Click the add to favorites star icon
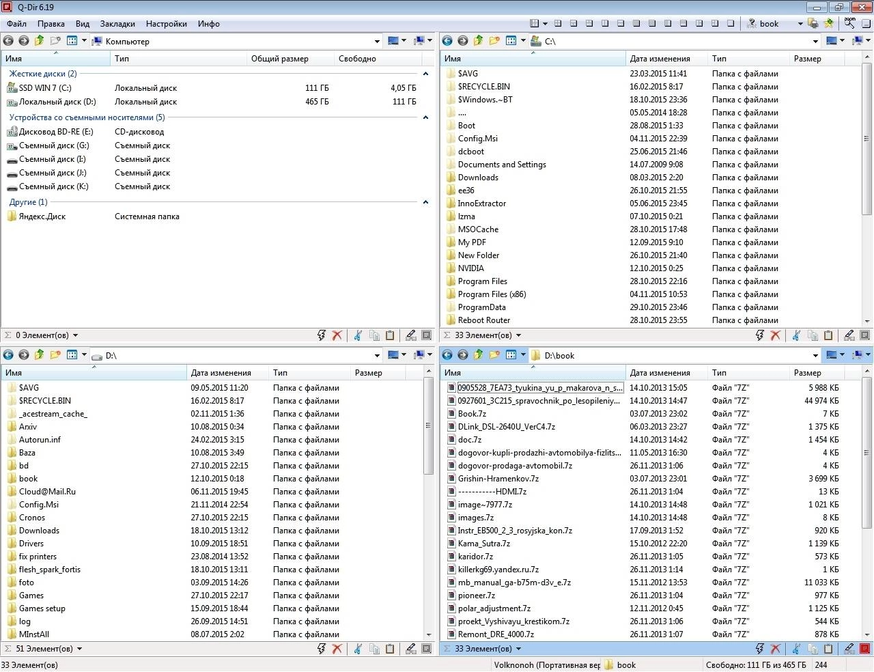874x672 pixels. (828, 23)
